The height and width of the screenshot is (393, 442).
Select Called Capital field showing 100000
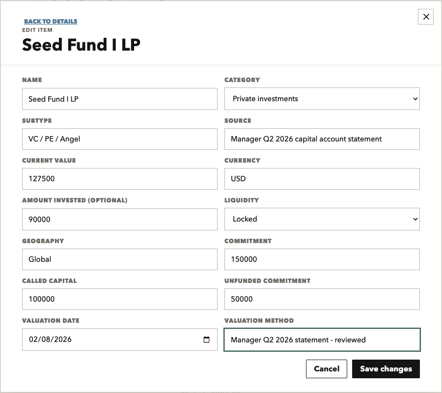[x=120, y=299]
